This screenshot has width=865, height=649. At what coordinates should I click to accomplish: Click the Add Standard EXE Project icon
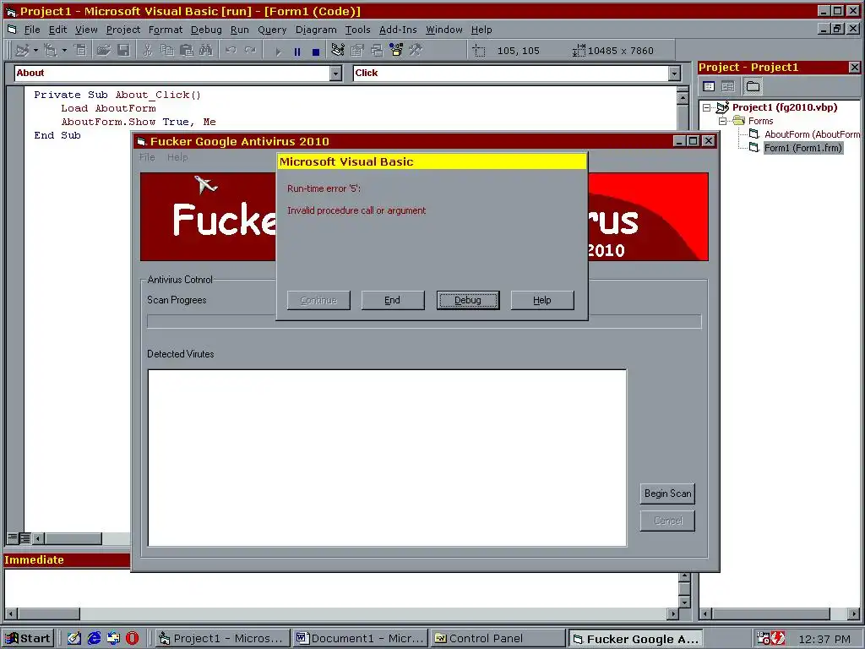21,50
